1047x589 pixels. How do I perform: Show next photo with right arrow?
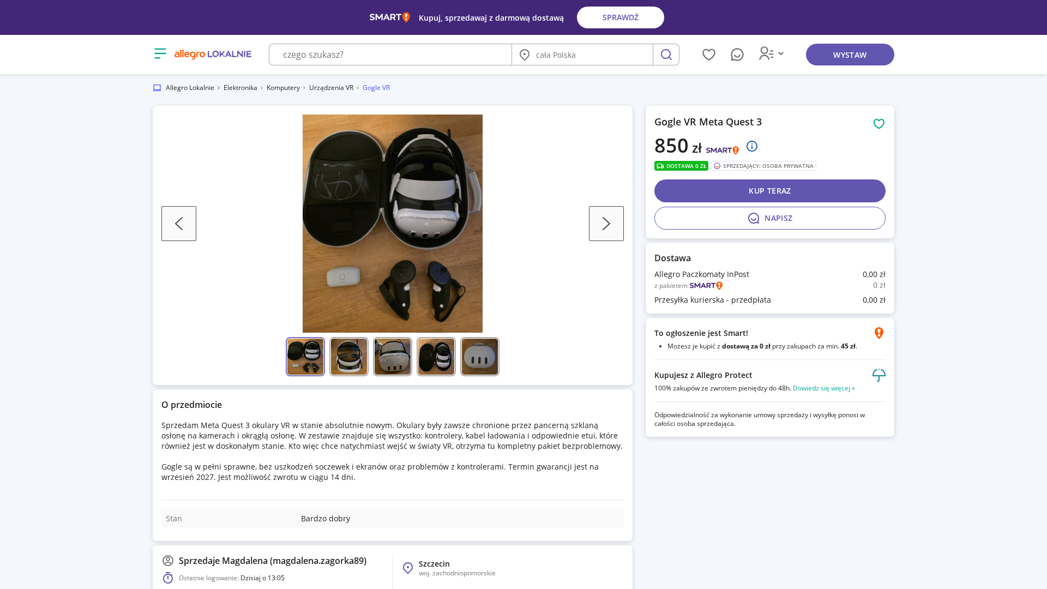(x=606, y=224)
